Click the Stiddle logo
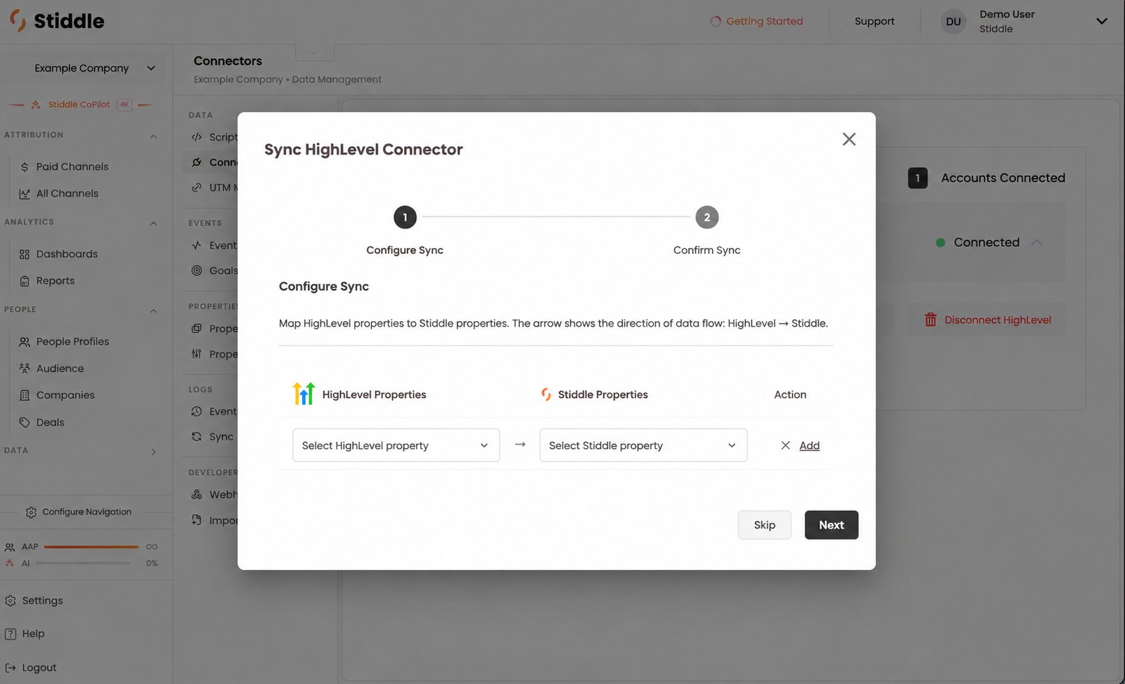 coord(57,21)
